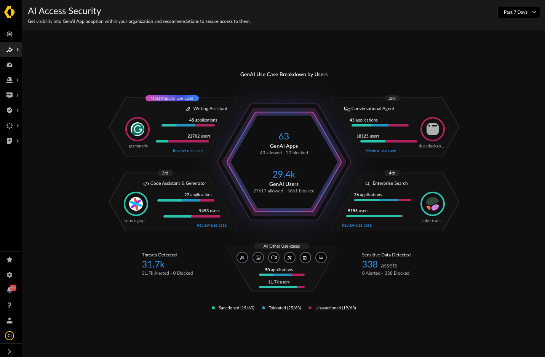Expand the insights sidebar item chevron
This screenshot has width=545, height=357.
coord(18,50)
